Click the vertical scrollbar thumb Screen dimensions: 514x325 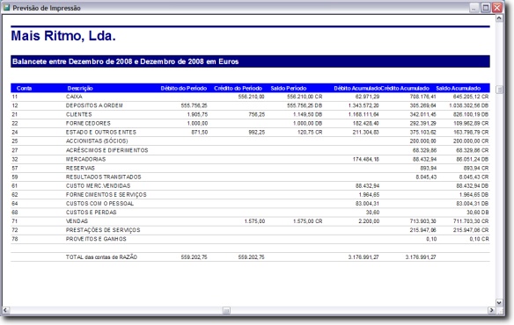pyautogui.click(x=499, y=90)
